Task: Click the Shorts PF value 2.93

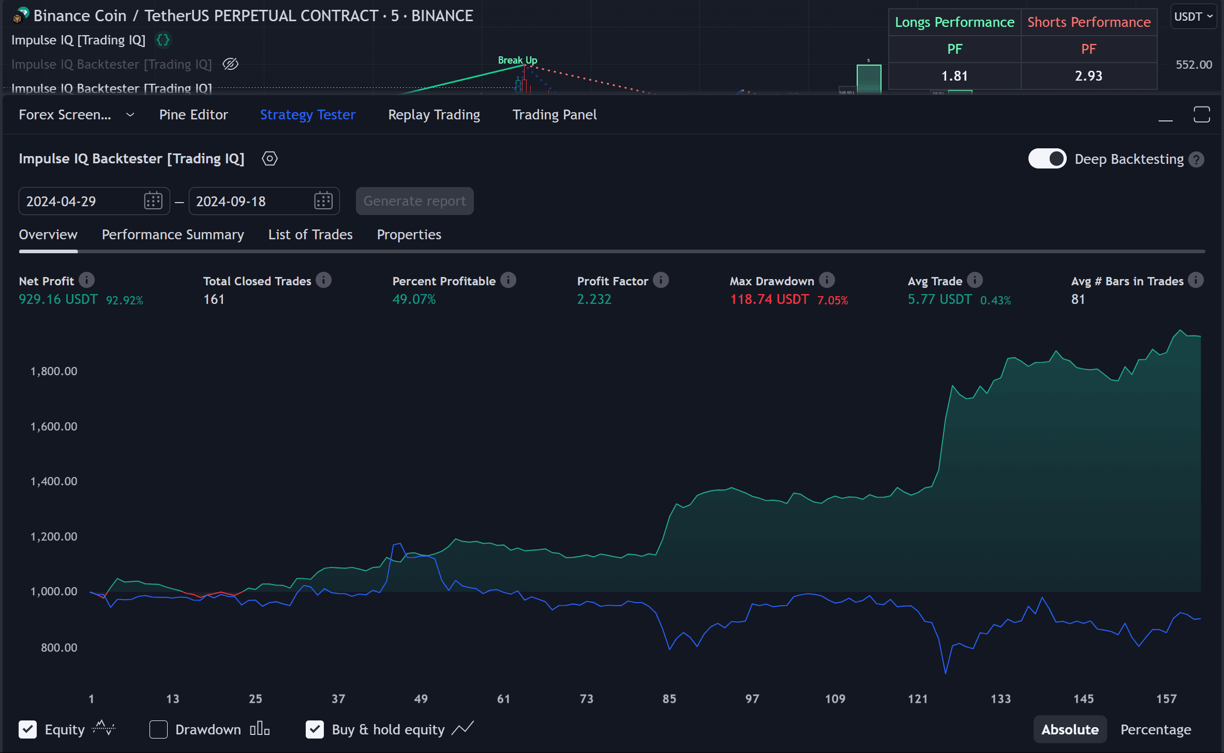Action: pyautogui.click(x=1089, y=76)
